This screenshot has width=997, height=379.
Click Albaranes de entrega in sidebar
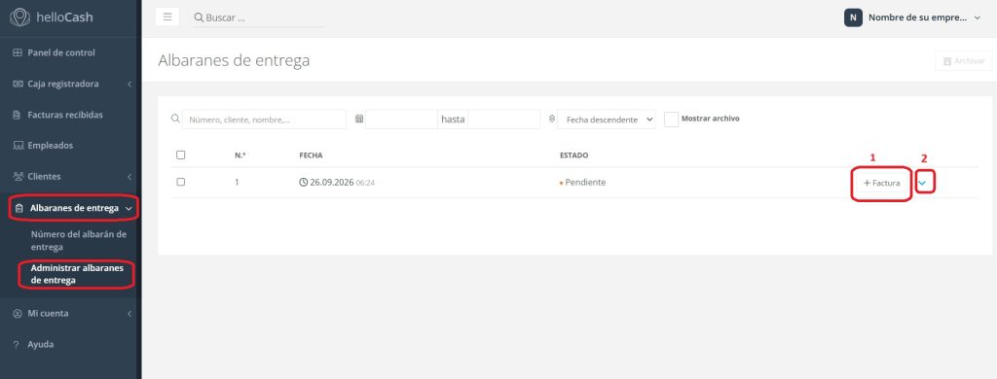tap(74, 208)
